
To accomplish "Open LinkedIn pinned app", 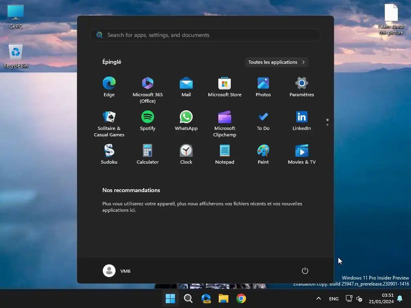I will pyautogui.click(x=302, y=121).
